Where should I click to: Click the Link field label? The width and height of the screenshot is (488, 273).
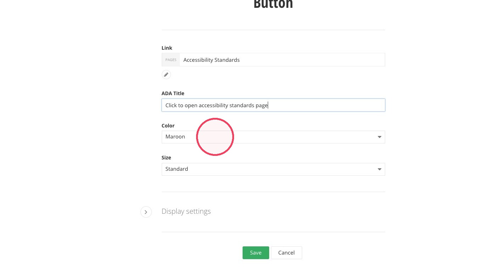click(x=167, y=48)
